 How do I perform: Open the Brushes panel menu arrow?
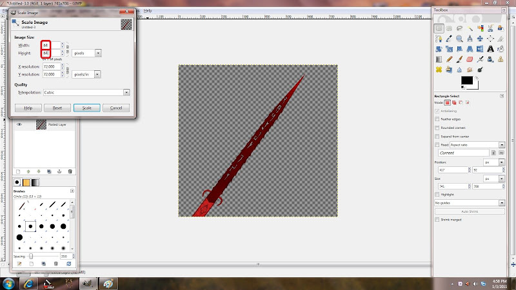[x=72, y=191]
